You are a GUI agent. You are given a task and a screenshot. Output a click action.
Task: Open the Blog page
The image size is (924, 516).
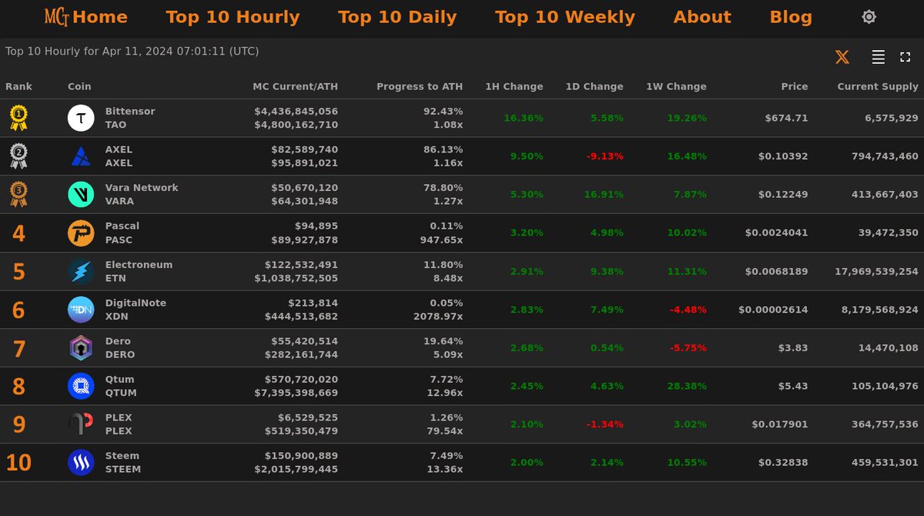[x=791, y=17]
